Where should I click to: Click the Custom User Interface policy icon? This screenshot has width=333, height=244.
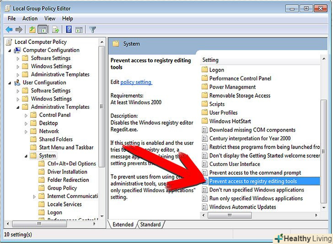[205, 164]
